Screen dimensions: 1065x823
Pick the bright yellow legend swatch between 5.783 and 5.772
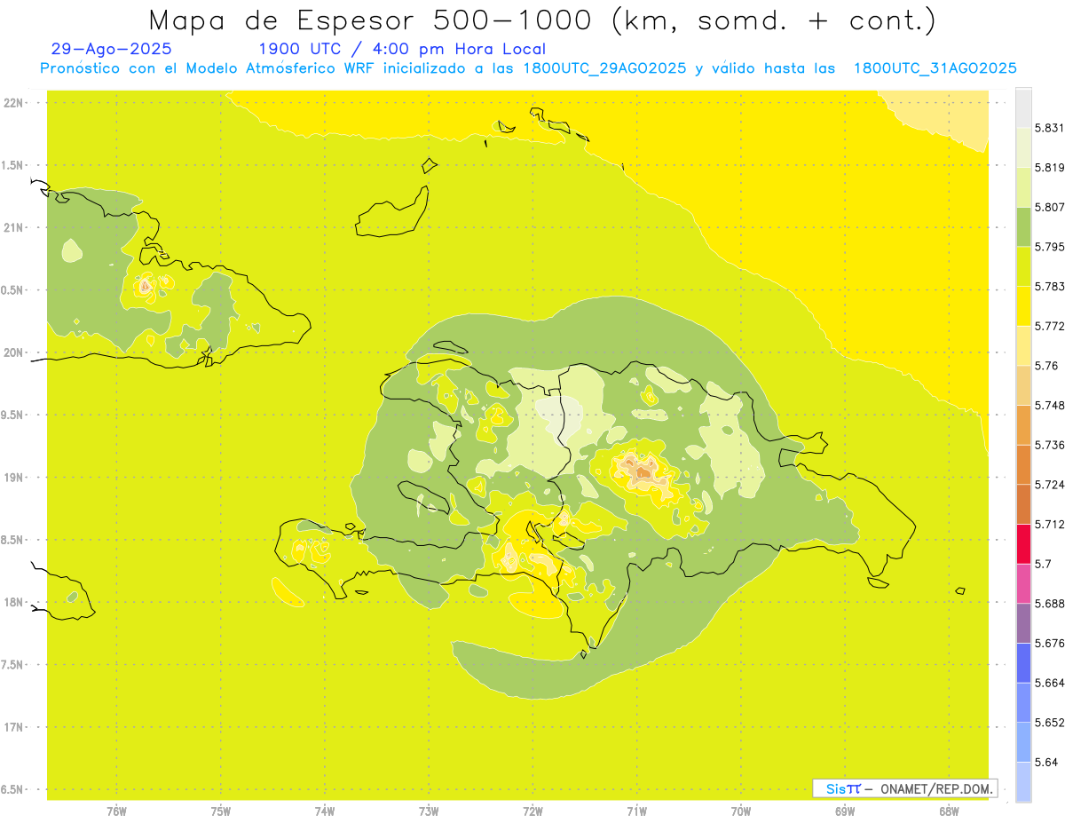[1023, 305]
